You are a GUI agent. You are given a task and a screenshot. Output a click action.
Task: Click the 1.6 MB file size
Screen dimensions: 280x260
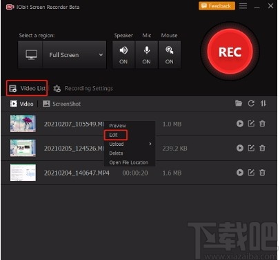[x=172, y=173]
